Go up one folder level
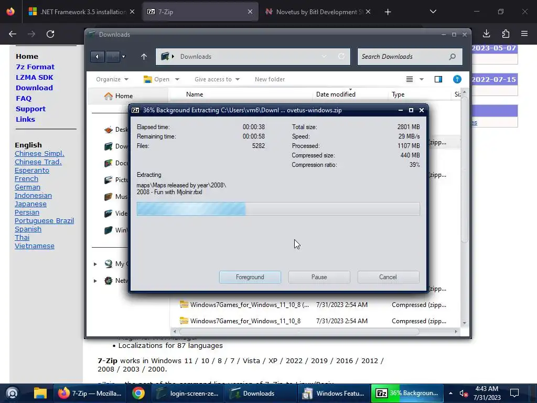The width and height of the screenshot is (537, 403). click(x=144, y=57)
